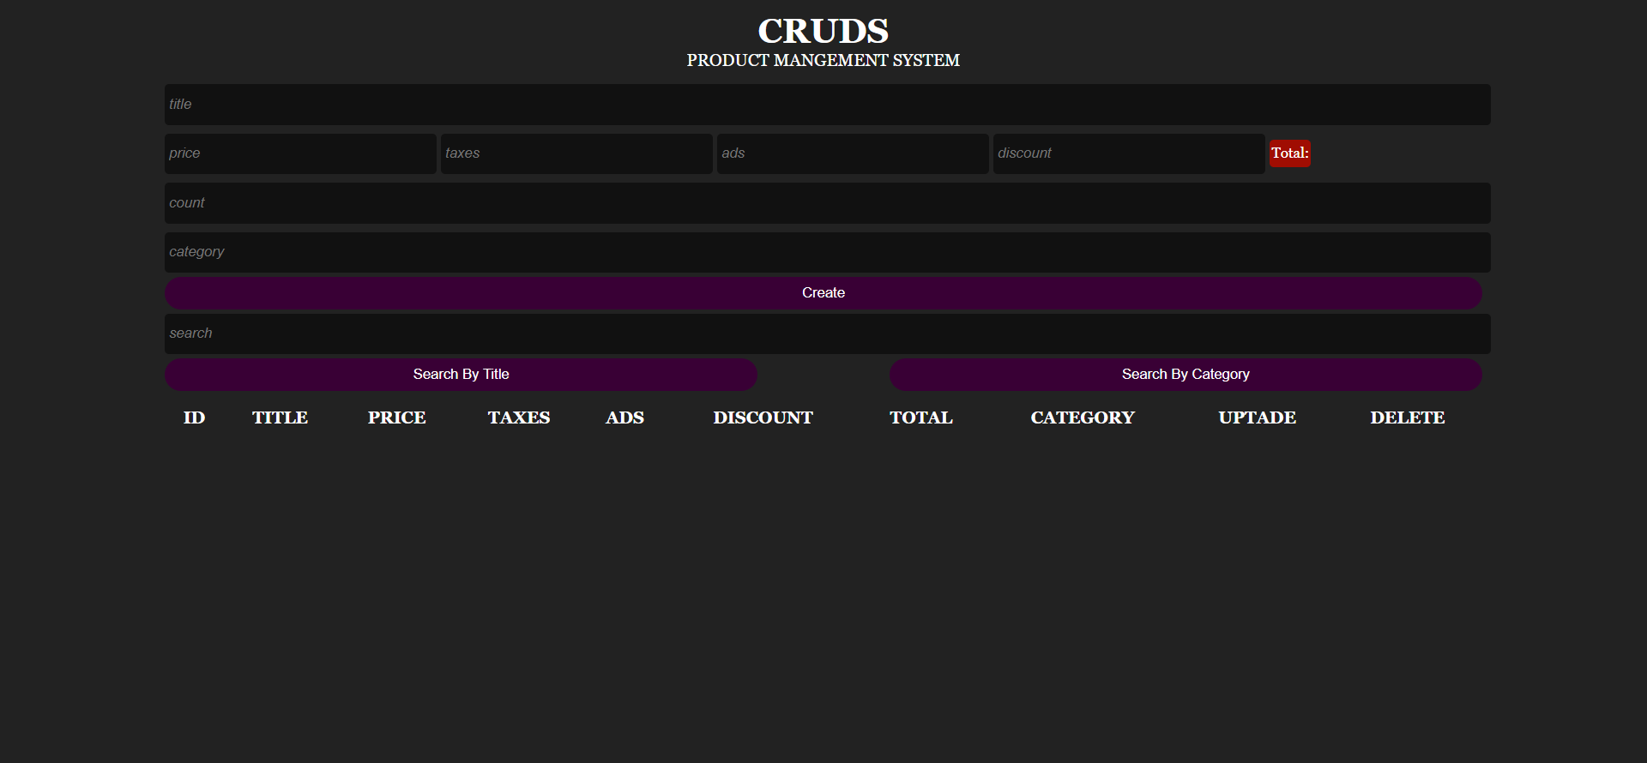Focus the discount input field
Viewport: 1647px width, 763px height.
click(x=1129, y=153)
